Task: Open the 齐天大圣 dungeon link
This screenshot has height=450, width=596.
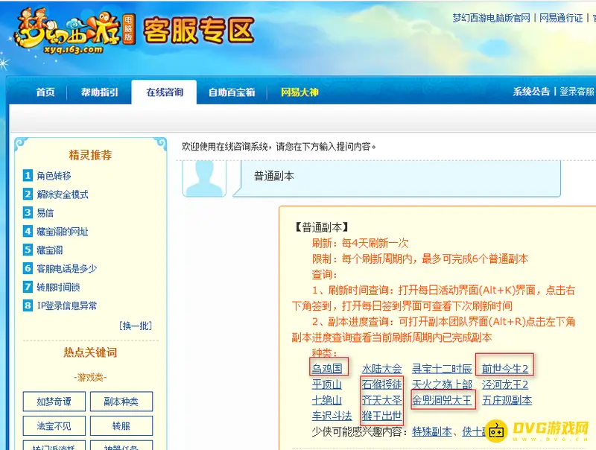Action: coord(381,400)
